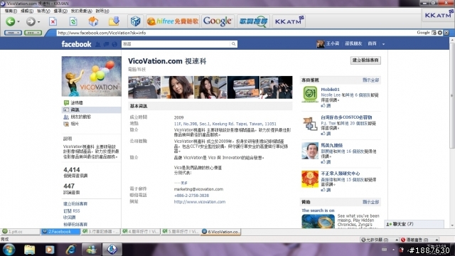The width and height of the screenshot is (455, 256).
Task: Expand the hide-ads arrow in status bar
Action: (437, 240)
